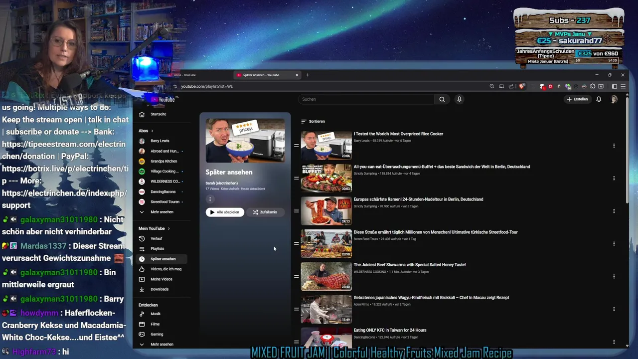This screenshot has height=359, width=638.
Task: Open Eating ONLY KFC in Taiwan video
Action: 390,330
